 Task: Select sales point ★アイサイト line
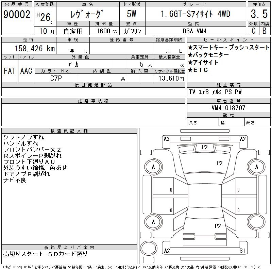click(203, 62)
